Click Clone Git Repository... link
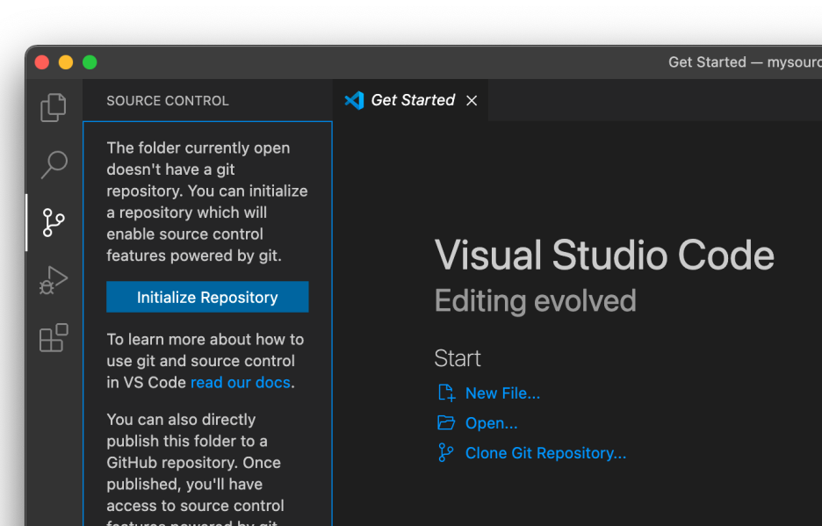The image size is (822, 526). [545, 453]
